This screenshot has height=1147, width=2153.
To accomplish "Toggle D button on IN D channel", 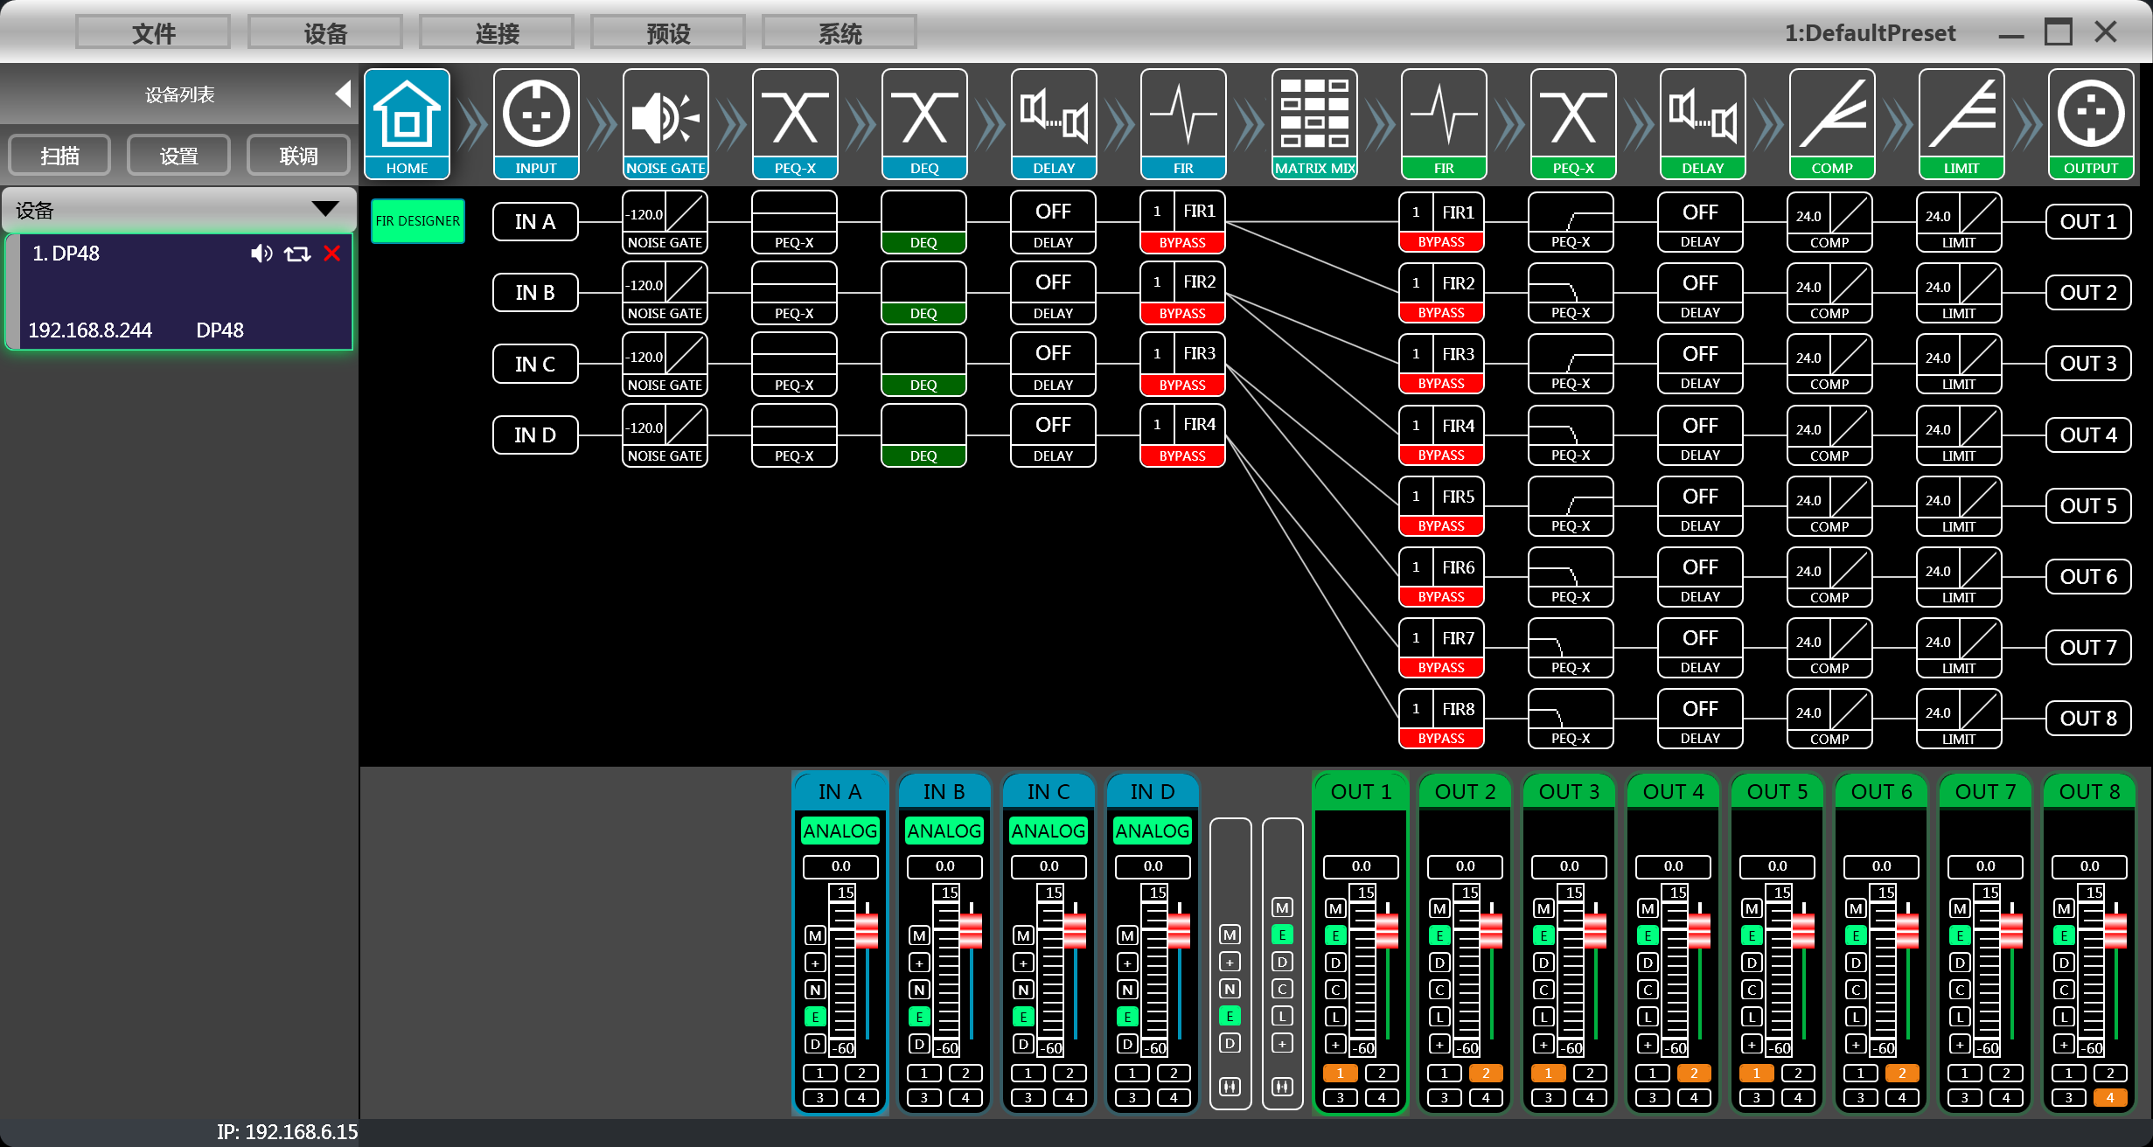I will [x=1127, y=1044].
